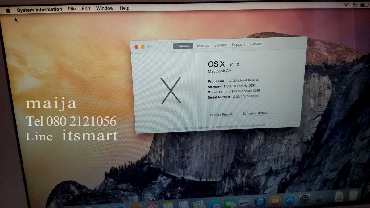The width and height of the screenshot is (370, 208).
Task: Click the serial number value
Action: tap(245, 96)
